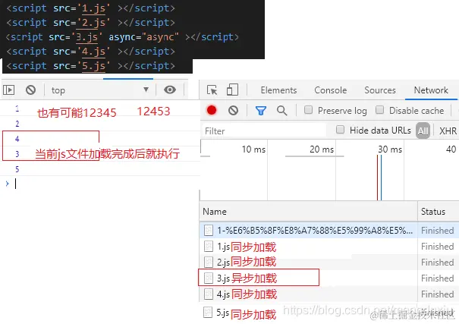Image resolution: width=459 pixels, height=324 pixels.
Task: Open network search with magnifier icon
Action: click(281, 110)
